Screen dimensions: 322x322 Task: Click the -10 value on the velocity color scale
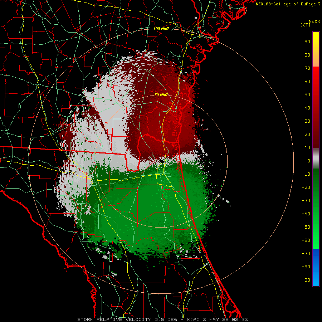306,174
